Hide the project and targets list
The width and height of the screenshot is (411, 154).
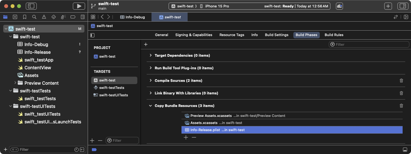click(x=93, y=35)
